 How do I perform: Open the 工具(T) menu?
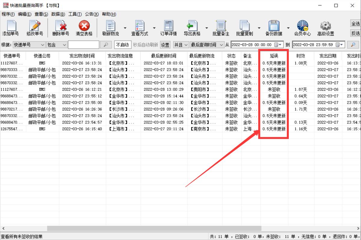[75, 14]
